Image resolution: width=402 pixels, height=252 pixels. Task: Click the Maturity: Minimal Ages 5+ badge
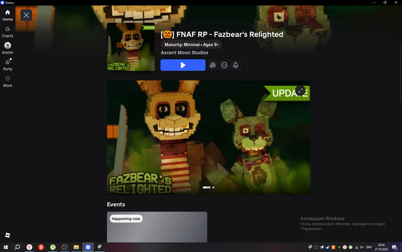[191, 44]
